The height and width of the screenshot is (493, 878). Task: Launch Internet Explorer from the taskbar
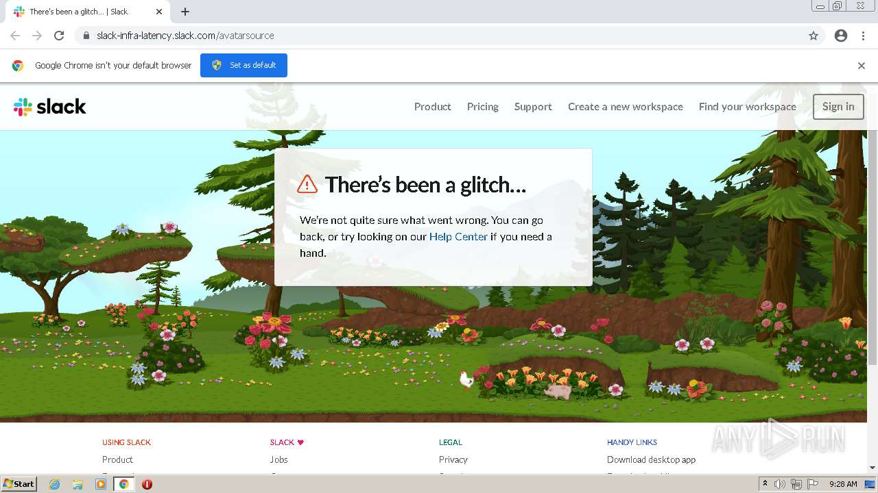pyautogui.click(x=55, y=484)
